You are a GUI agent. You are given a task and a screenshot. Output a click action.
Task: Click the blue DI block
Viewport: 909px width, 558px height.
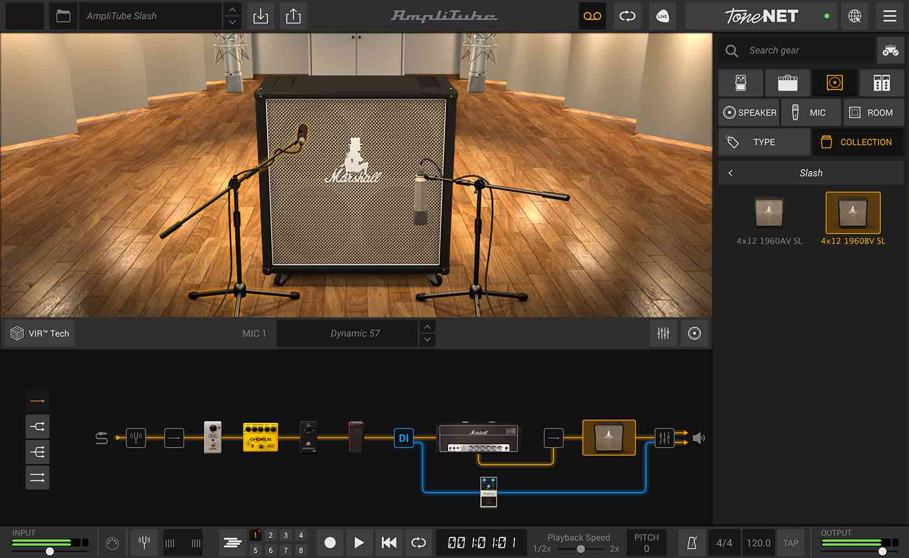click(x=404, y=438)
